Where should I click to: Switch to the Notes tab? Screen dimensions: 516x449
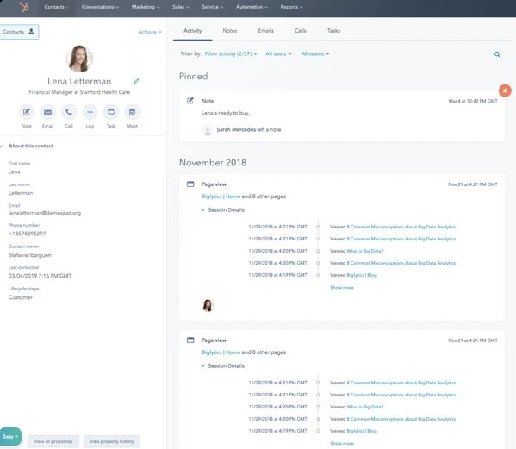click(x=230, y=31)
